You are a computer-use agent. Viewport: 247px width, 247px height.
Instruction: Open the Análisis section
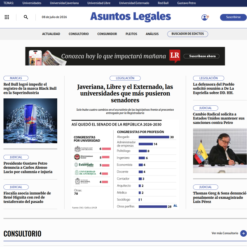tap(152, 34)
